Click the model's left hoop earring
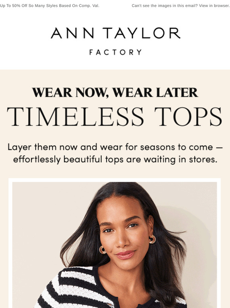This screenshot has width=230, height=308. pos(103,250)
